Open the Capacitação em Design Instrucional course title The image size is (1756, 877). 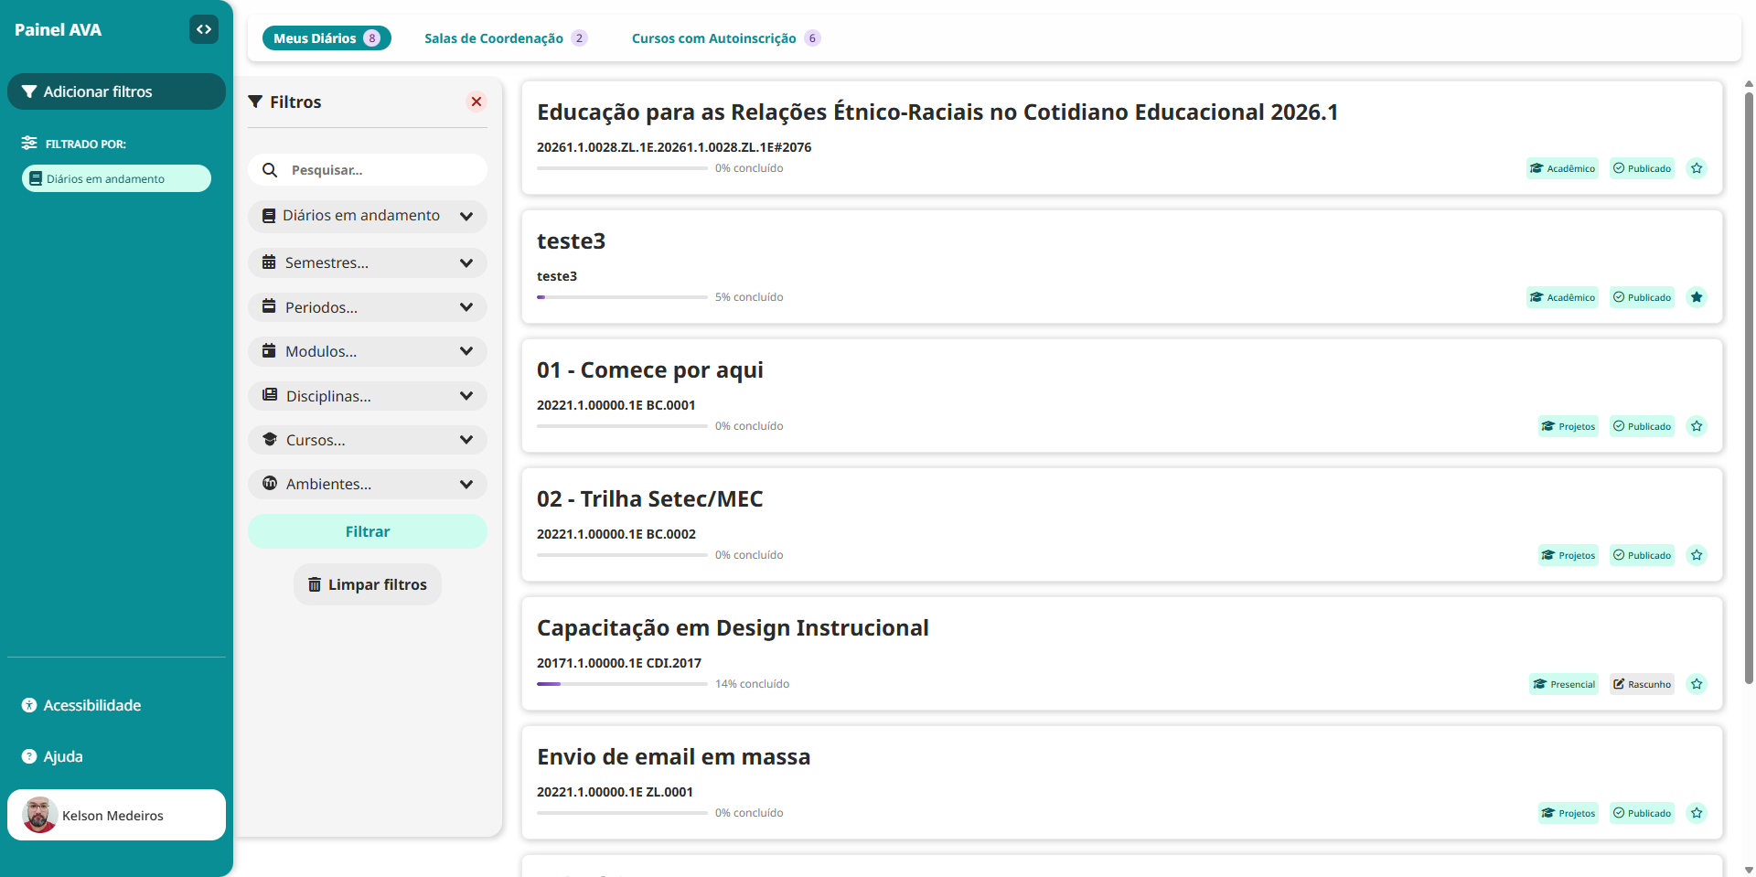coord(733,627)
